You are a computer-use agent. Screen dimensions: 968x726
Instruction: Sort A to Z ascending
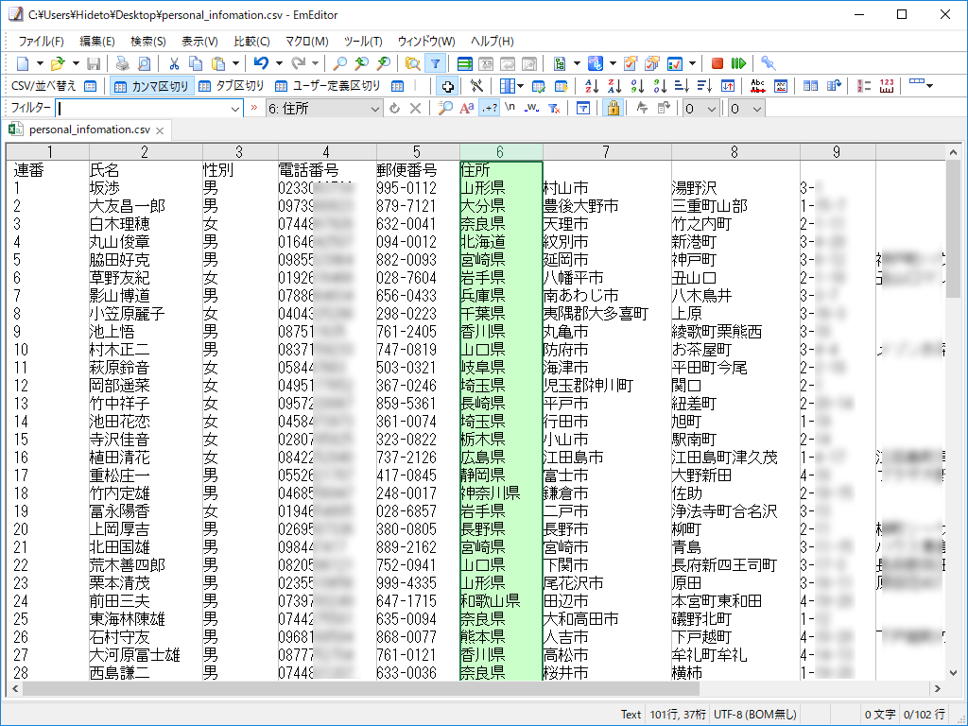(x=592, y=86)
